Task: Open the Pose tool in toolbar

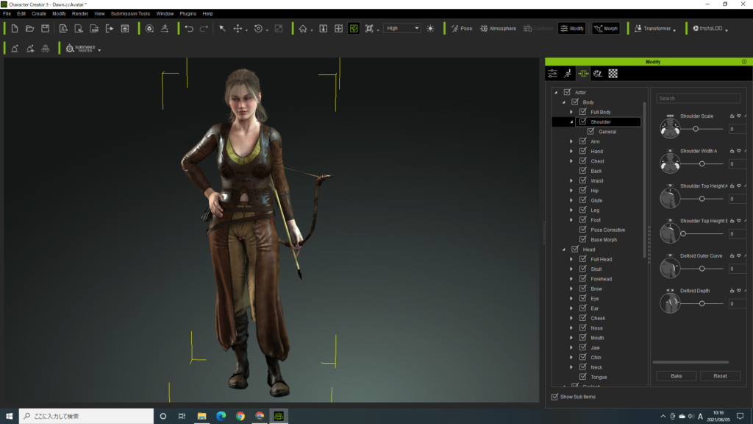Action: (461, 29)
